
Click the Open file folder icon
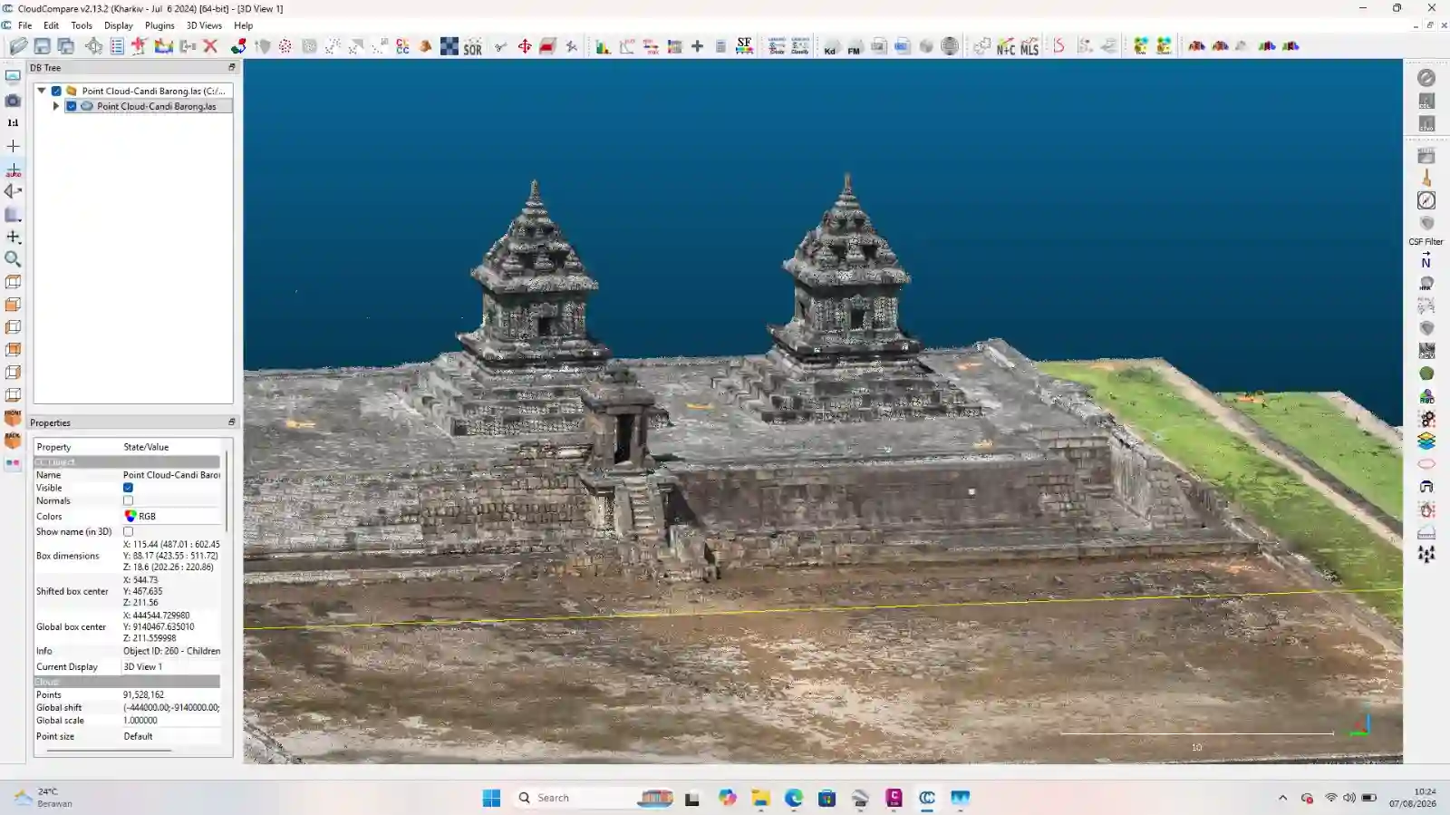(18, 46)
